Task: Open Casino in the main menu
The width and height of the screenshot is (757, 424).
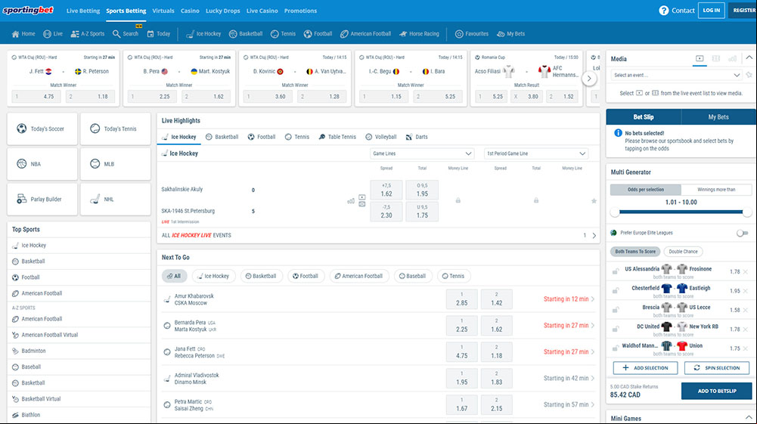Action: (190, 11)
